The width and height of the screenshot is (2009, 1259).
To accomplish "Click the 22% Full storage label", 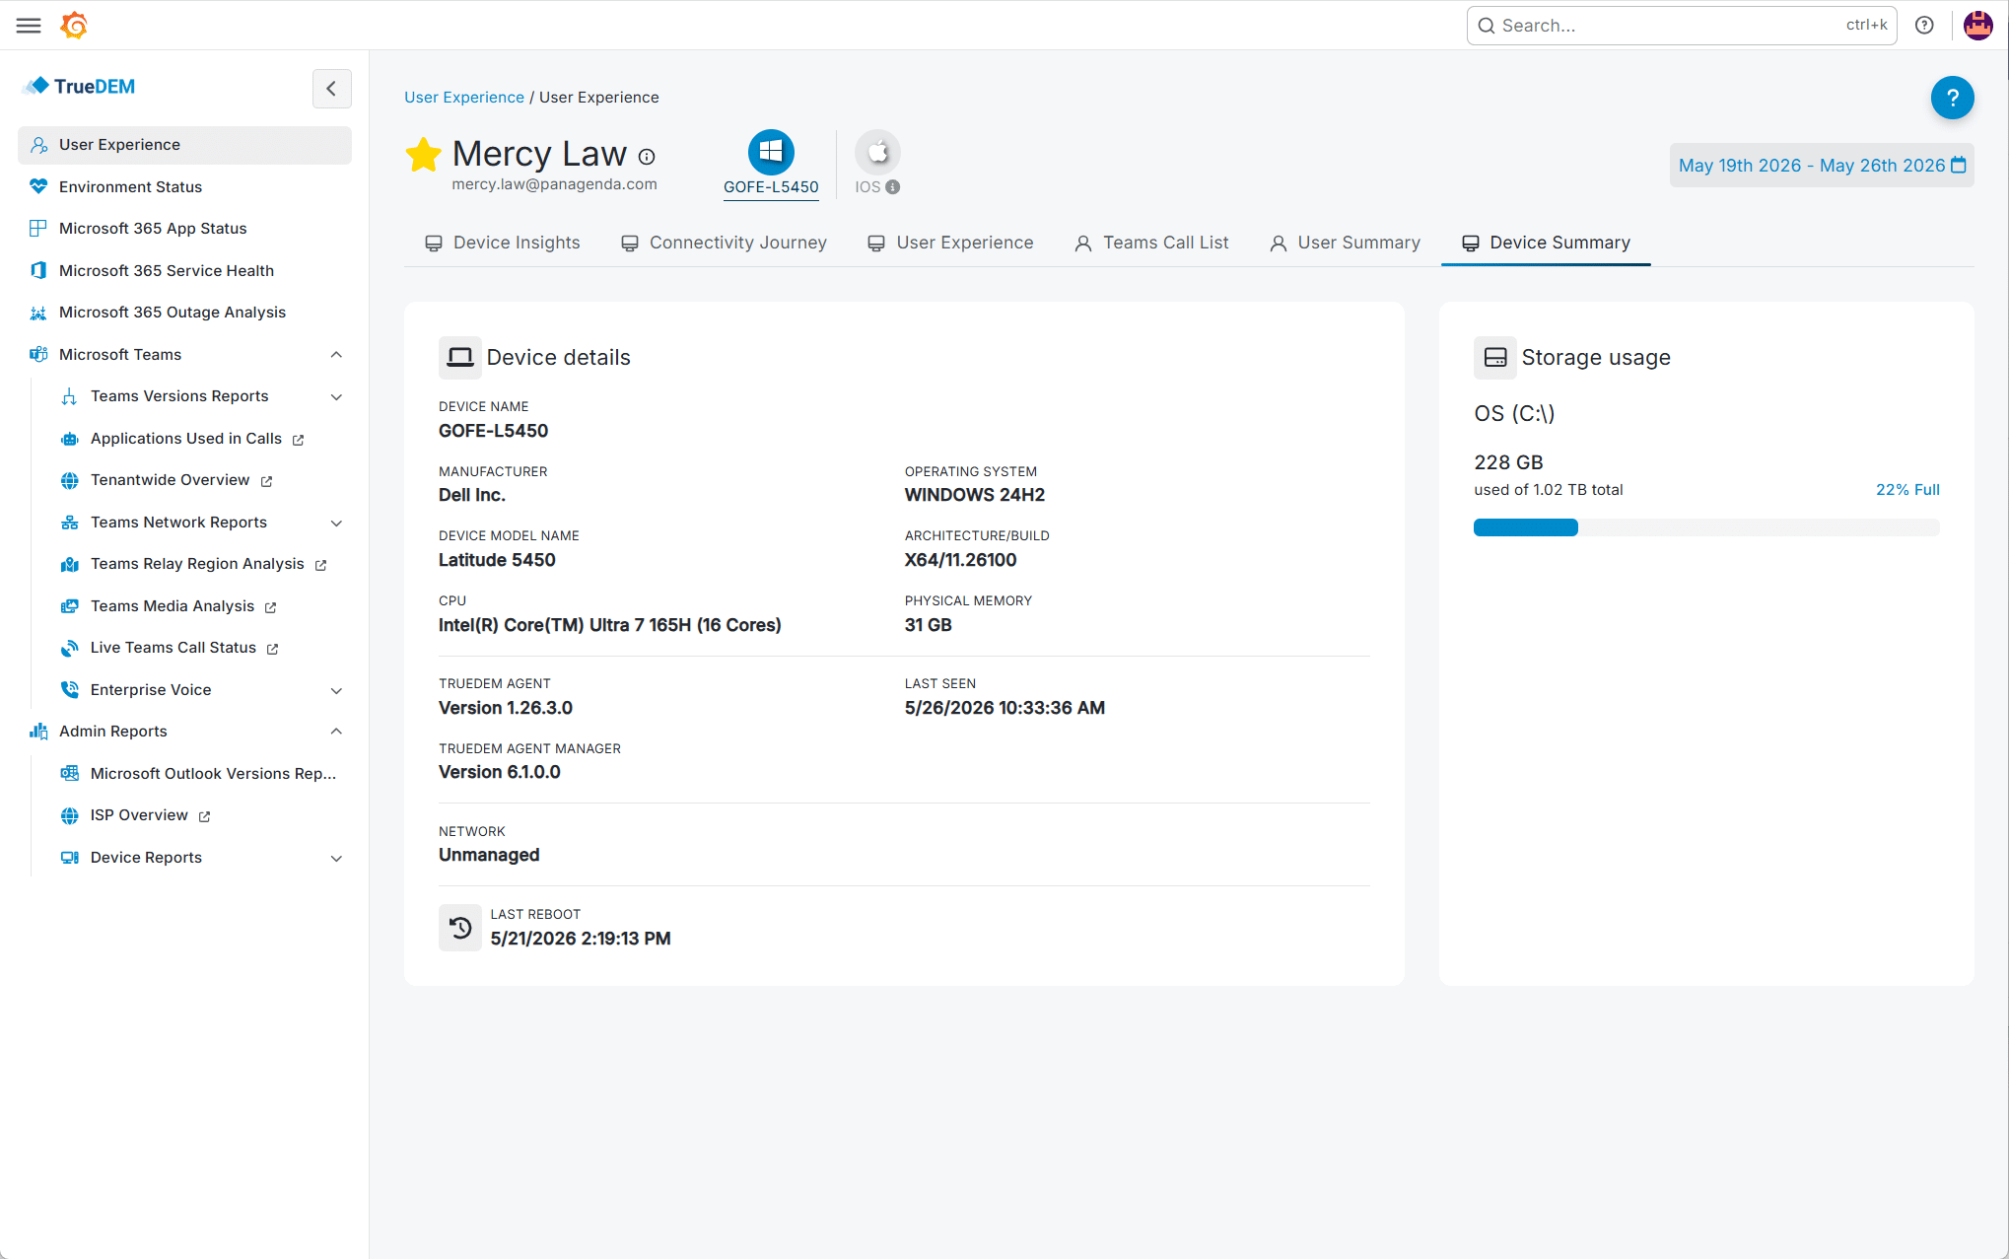I will (x=1907, y=490).
